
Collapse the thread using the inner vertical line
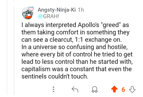click(x=14, y=50)
